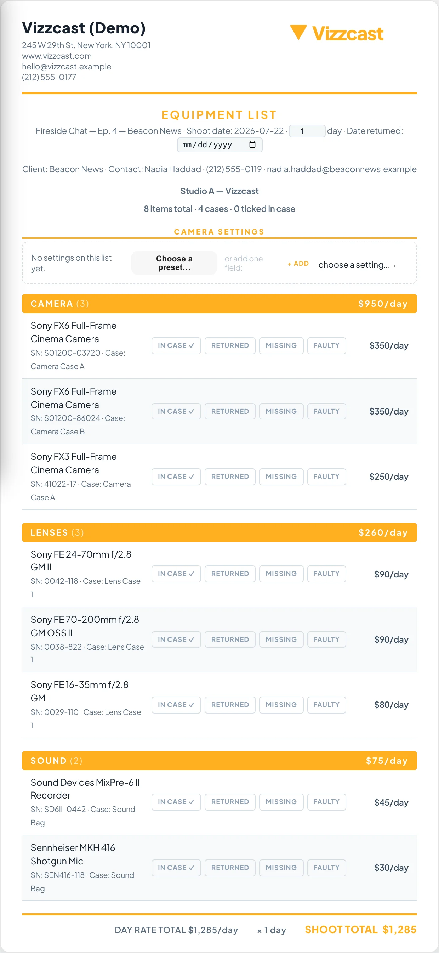439x953 pixels.
Task: Open the date returned calendar picker icon
Action: [252, 145]
